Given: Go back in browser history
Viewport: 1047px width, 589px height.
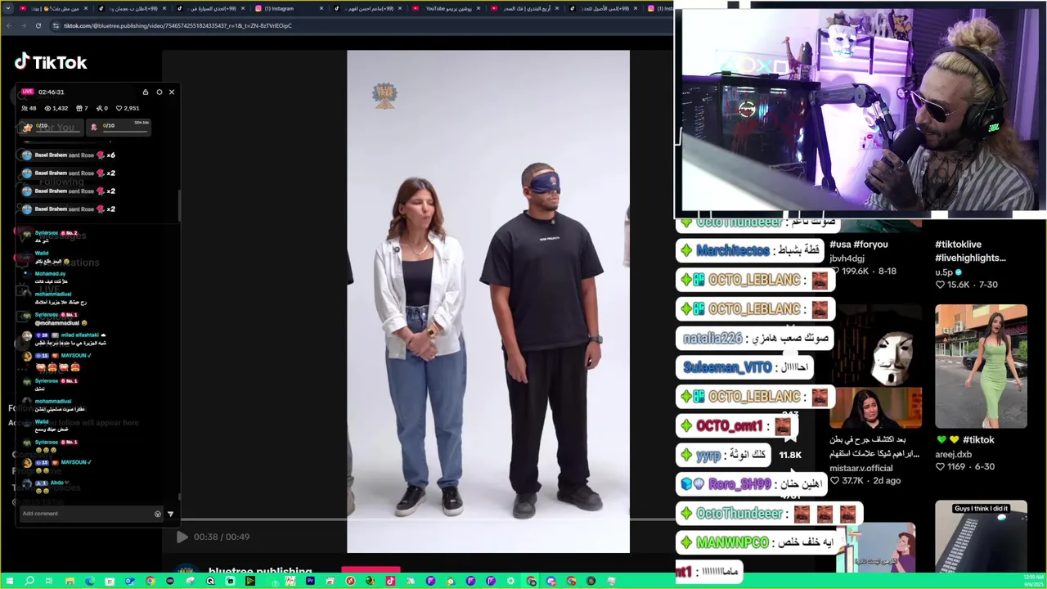Looking at the screenshot, I should 9,25.
